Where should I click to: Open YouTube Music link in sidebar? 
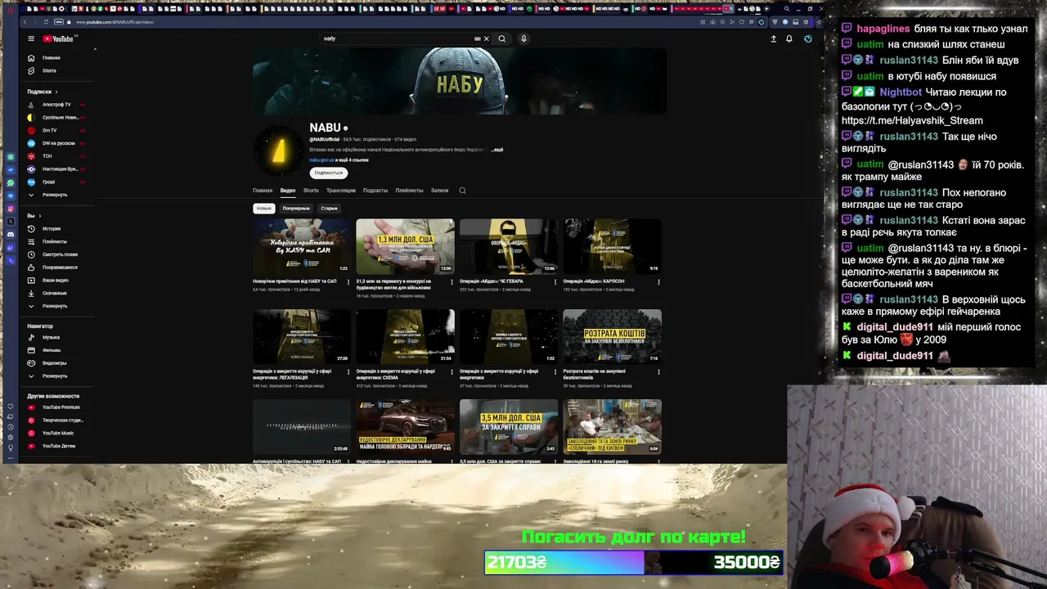(x=57, y=433)
